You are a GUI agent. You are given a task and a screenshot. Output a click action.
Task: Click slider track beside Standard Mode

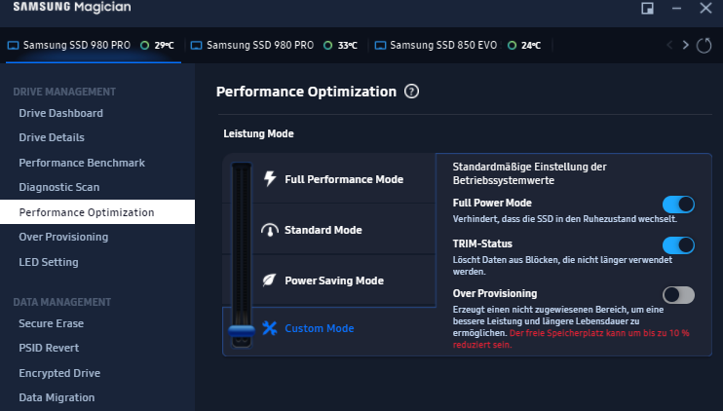coord(242,230)
